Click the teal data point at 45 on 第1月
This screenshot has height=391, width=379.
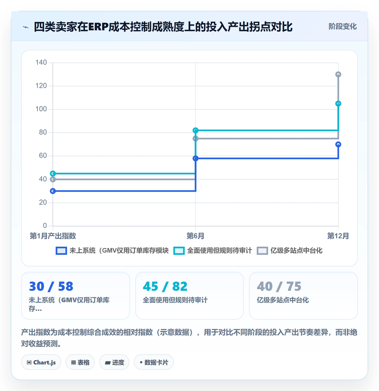[x=53, y=174]
